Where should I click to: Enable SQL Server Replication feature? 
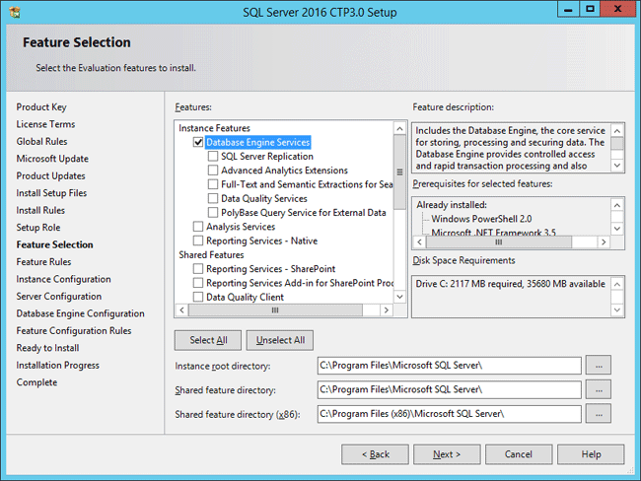(213, 156)
